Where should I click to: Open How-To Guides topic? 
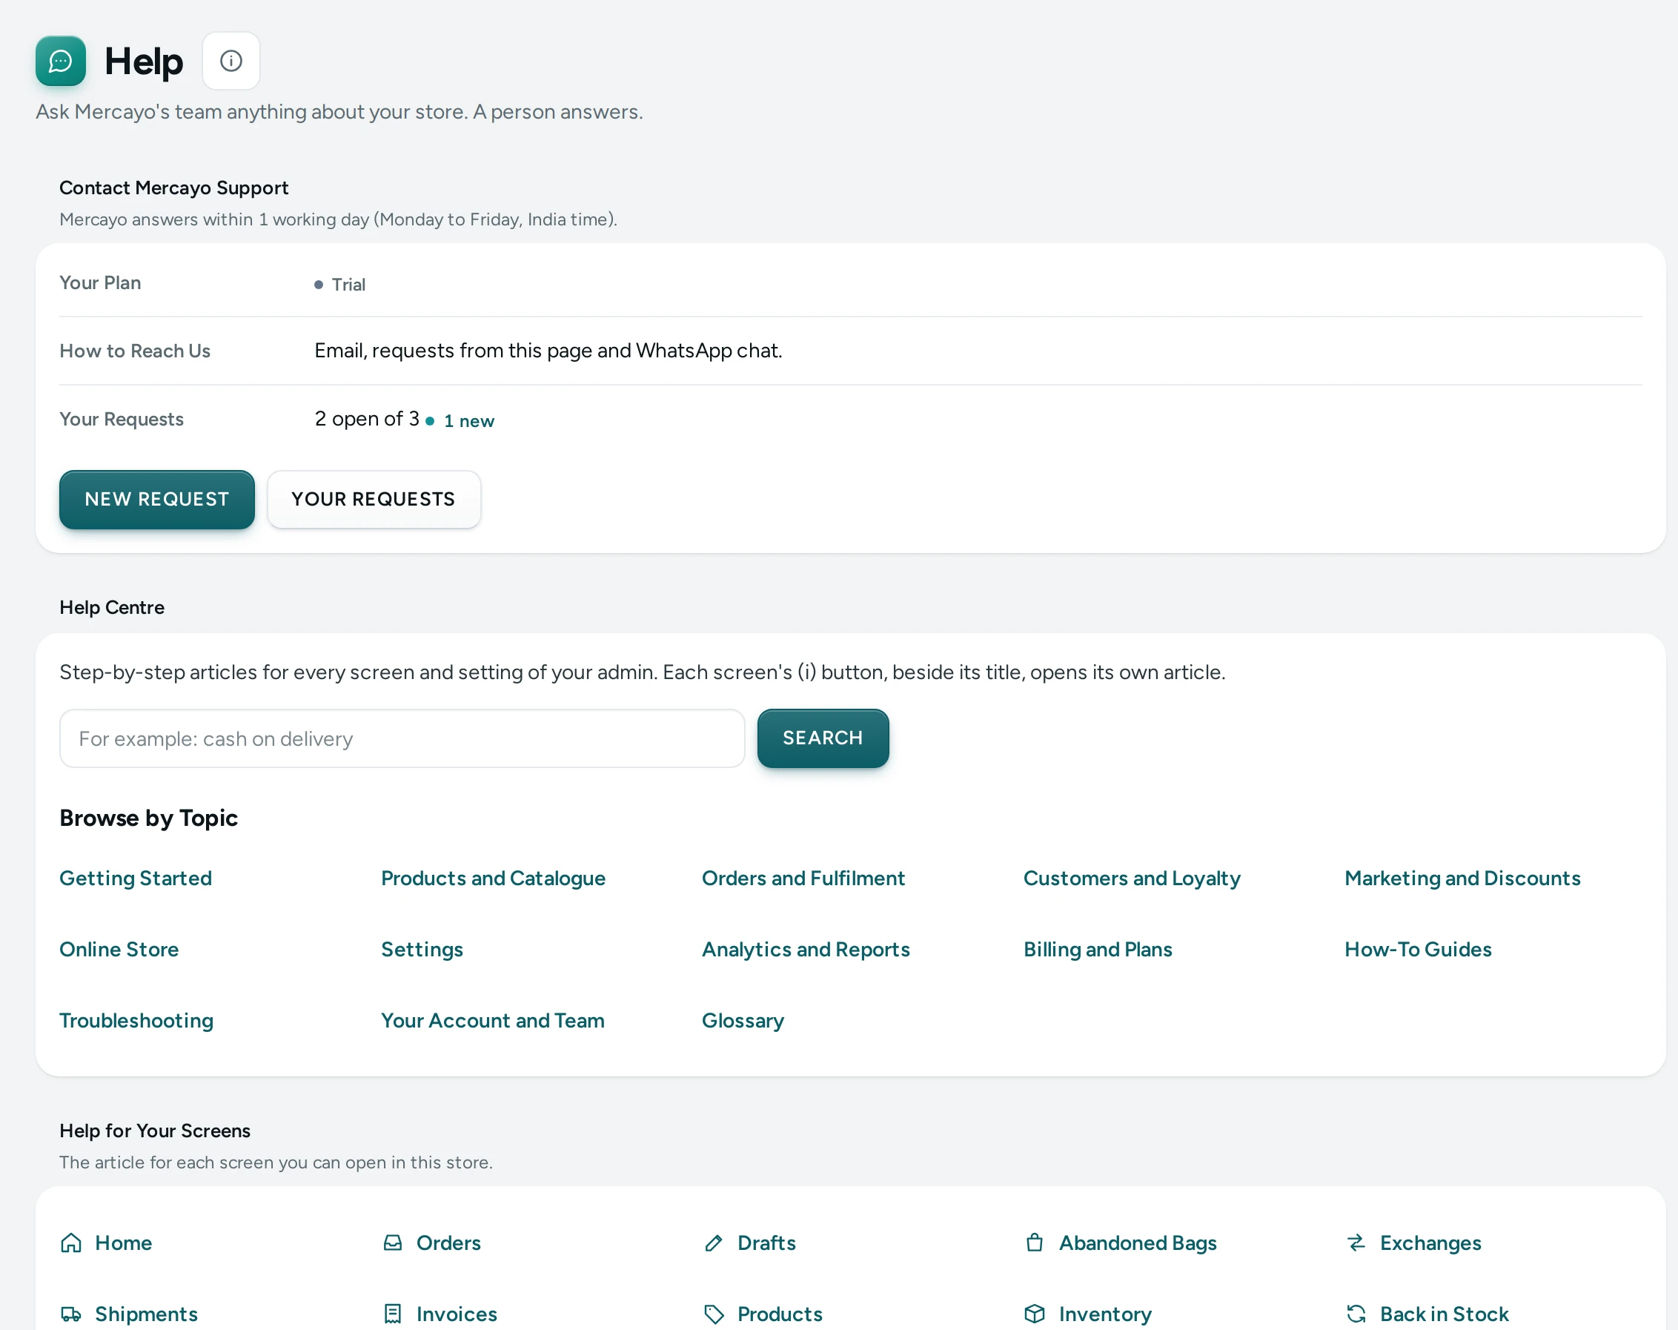1418,949
